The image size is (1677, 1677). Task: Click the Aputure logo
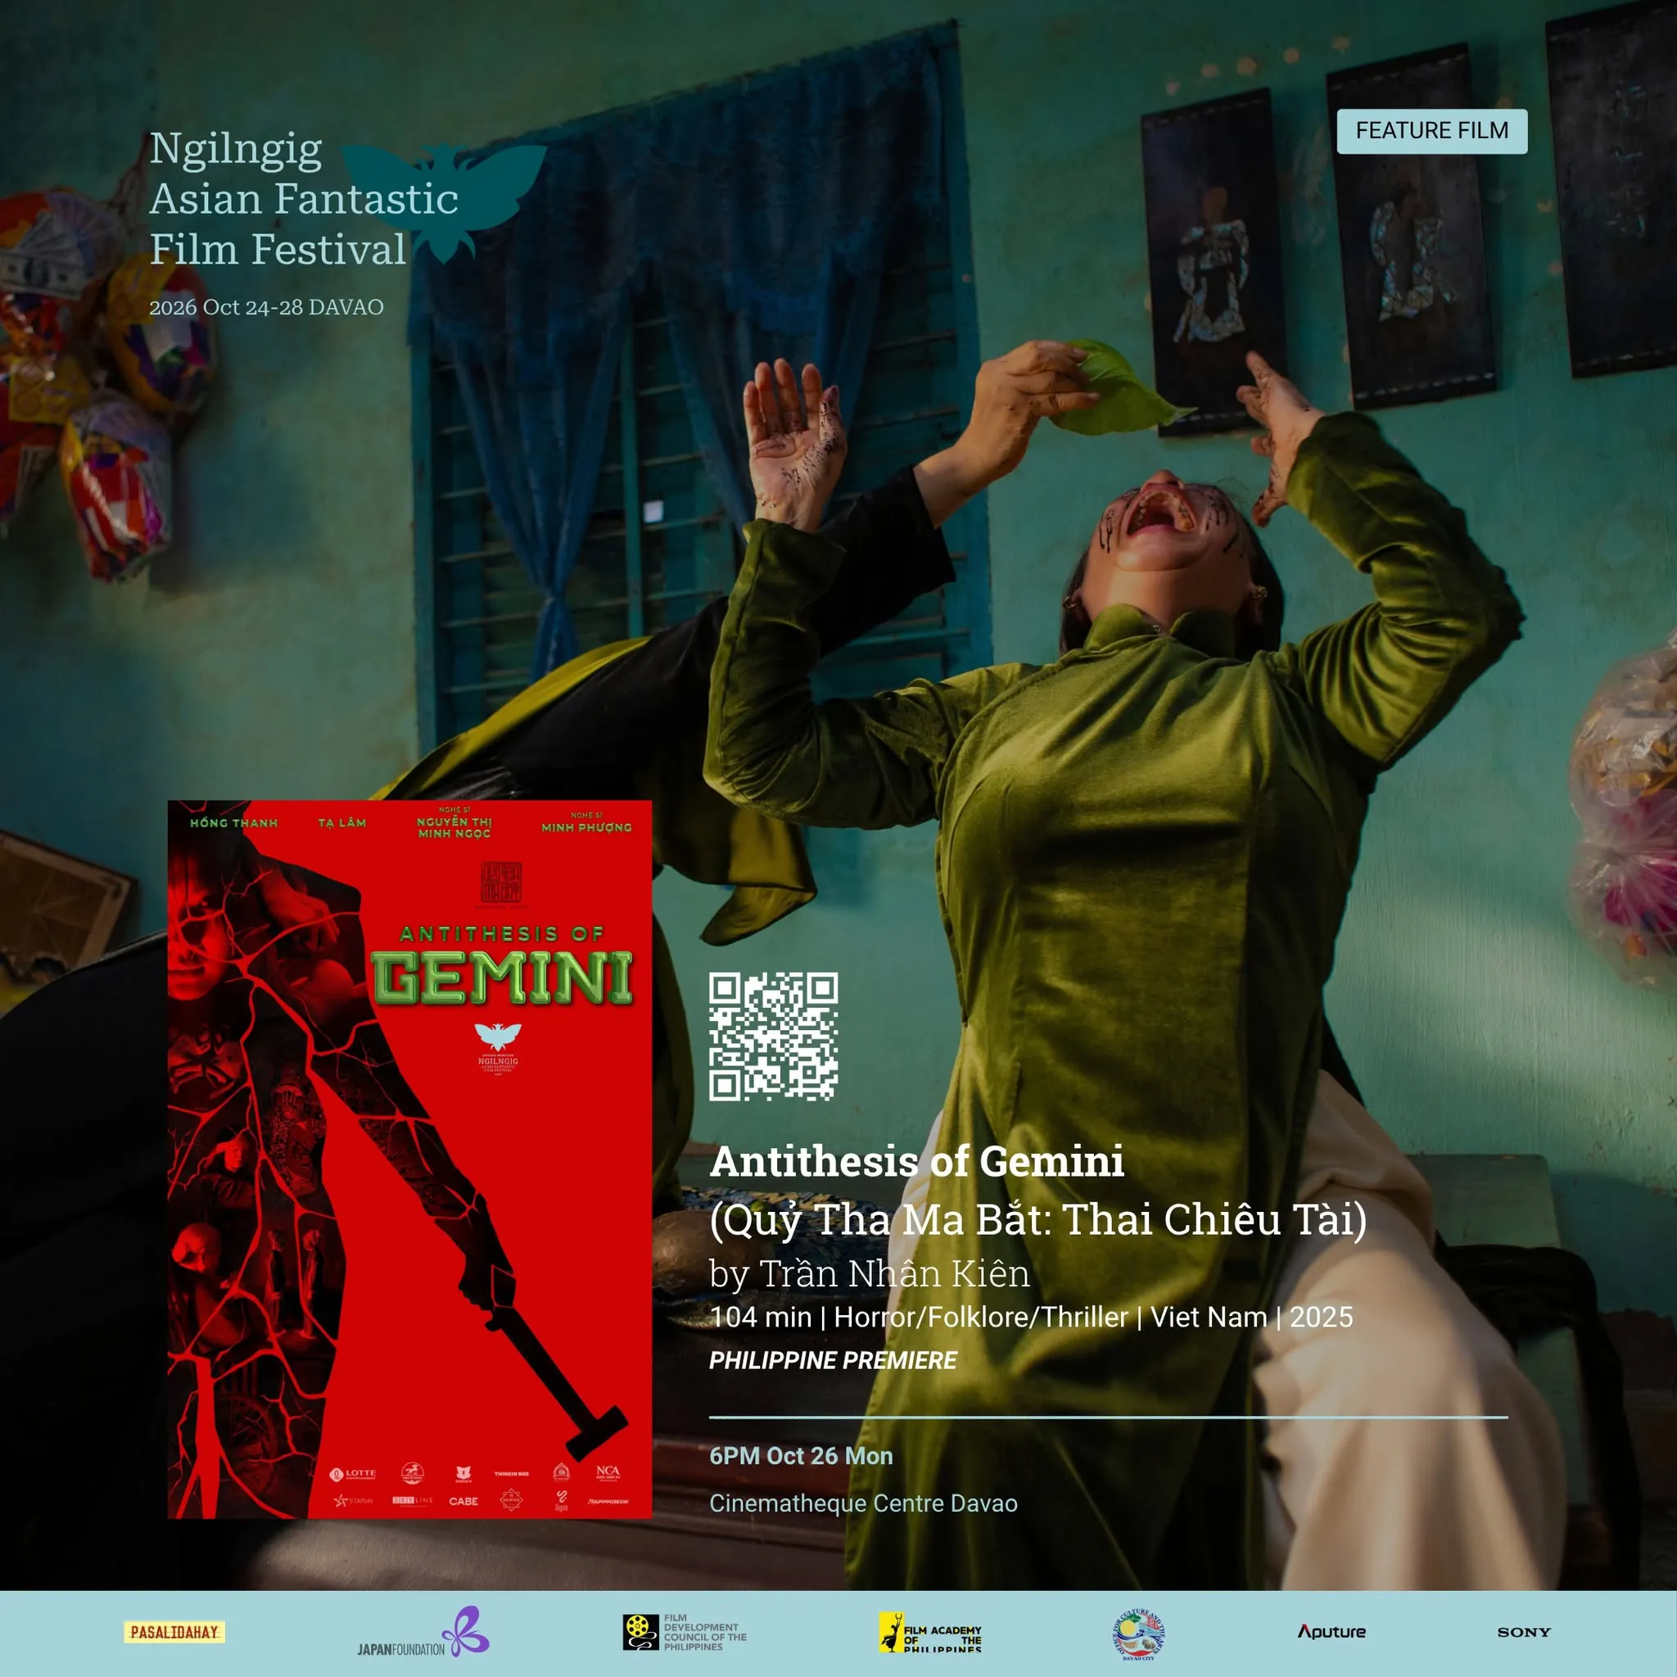pyautogui.click(x=1331, y=1632)
